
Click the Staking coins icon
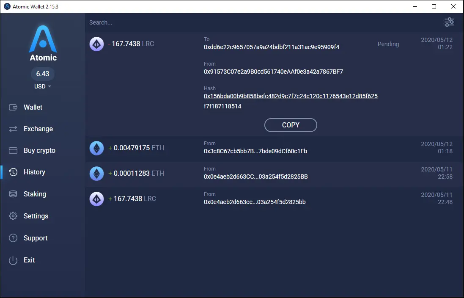(13, 194)
